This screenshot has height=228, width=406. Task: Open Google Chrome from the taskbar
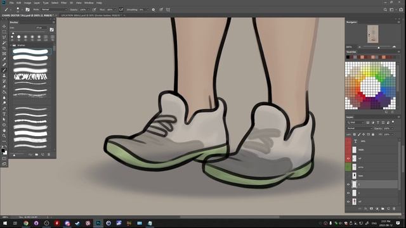26,223
